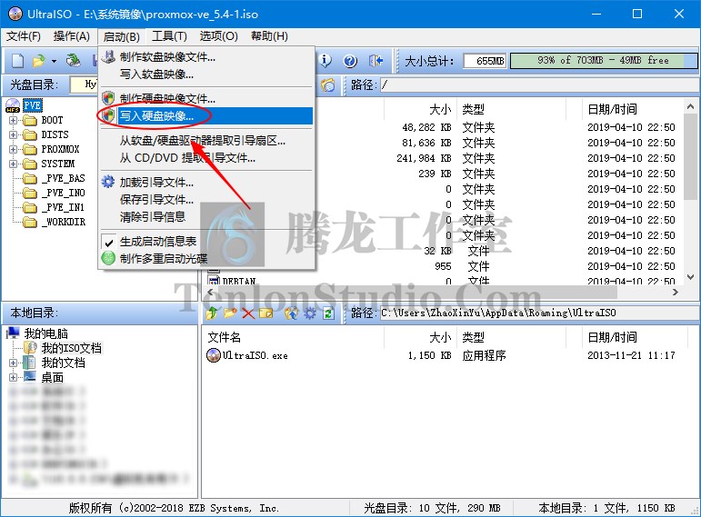Click the floppy icon beside 制作软盘映像文件

pos(108,56)
